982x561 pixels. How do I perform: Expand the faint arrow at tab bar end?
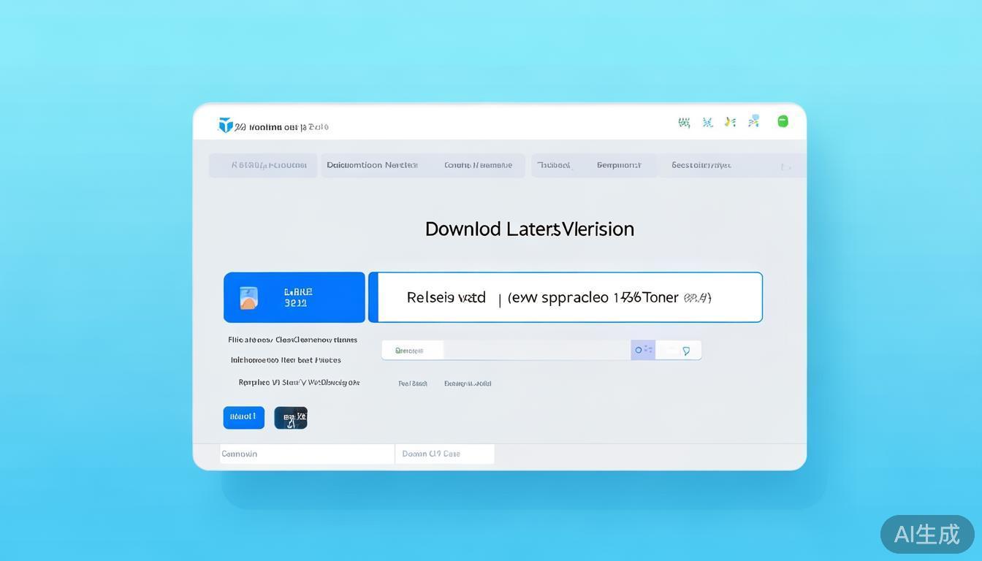(785, 167)
